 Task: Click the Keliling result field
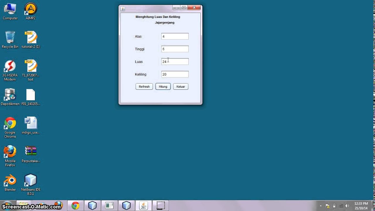[175, 74]
